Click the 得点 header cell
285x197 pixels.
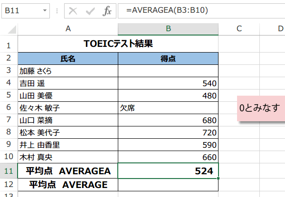(x=168, y=59)
